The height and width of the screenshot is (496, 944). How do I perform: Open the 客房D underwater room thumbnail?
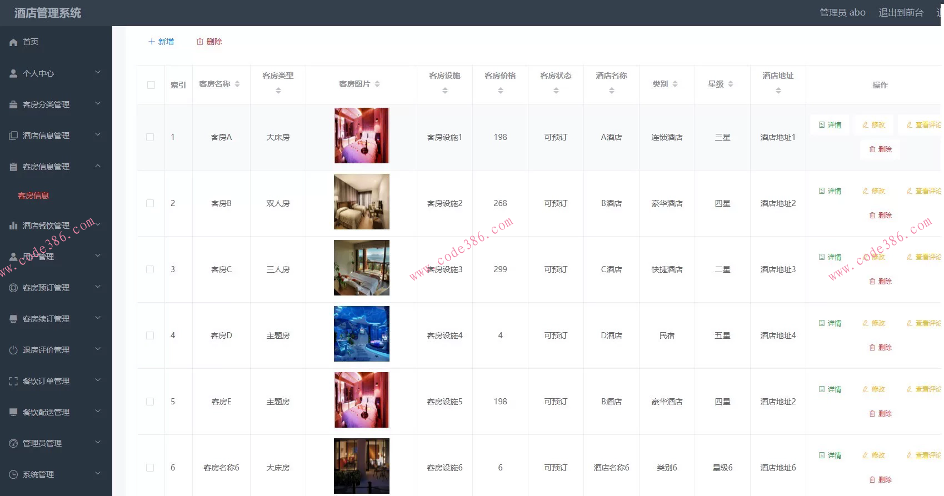point(362,334)
